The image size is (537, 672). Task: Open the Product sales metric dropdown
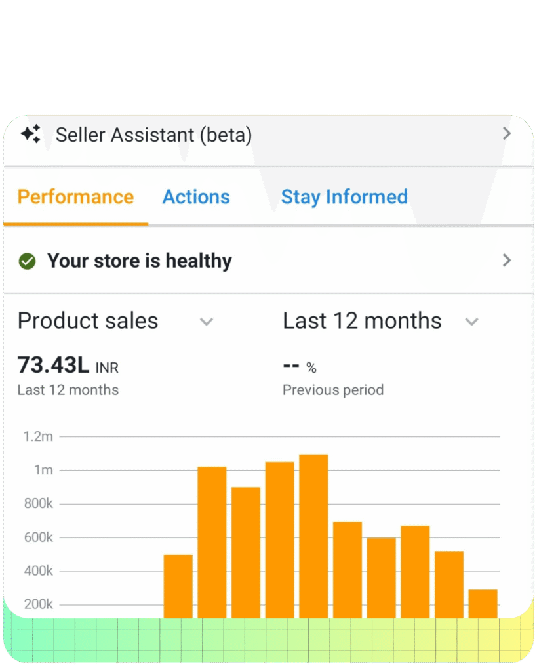[x=207, y=322]
